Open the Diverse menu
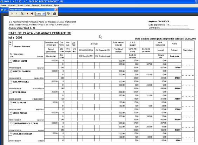This screenshot has width=198, height=145. tap(35, 5)
